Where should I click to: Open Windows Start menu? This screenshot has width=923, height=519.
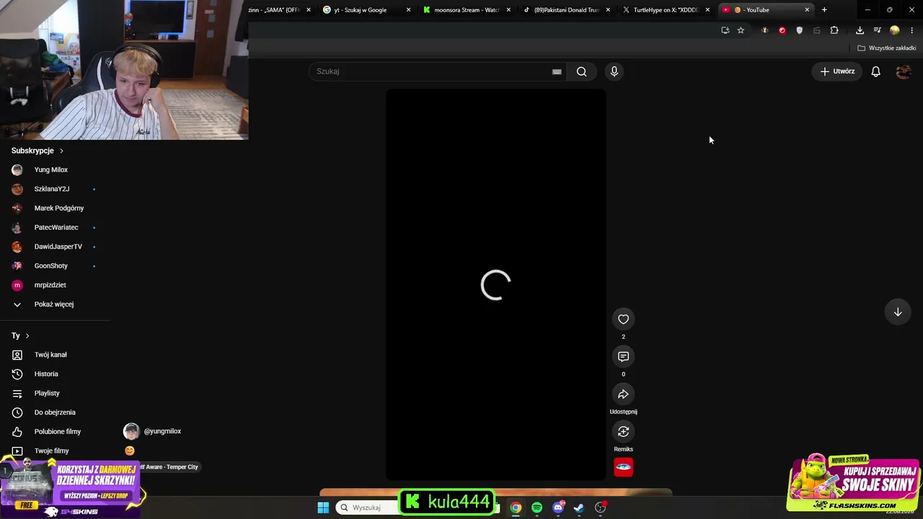tap(323, 507)
